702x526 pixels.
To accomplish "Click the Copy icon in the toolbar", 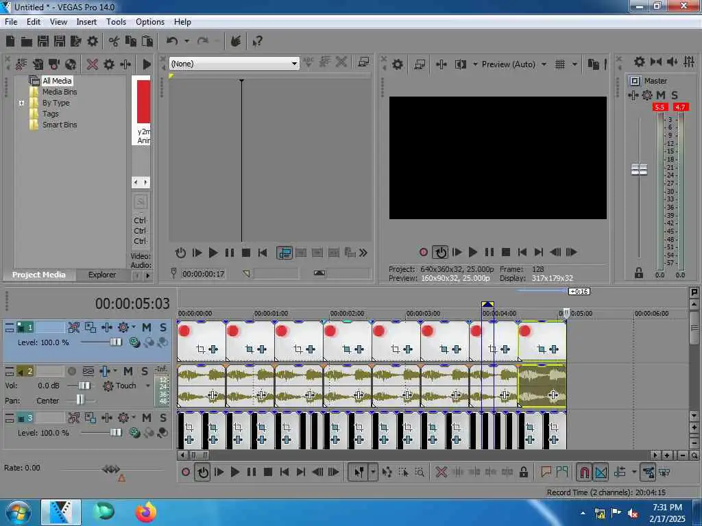I will [x=130, y=41].
